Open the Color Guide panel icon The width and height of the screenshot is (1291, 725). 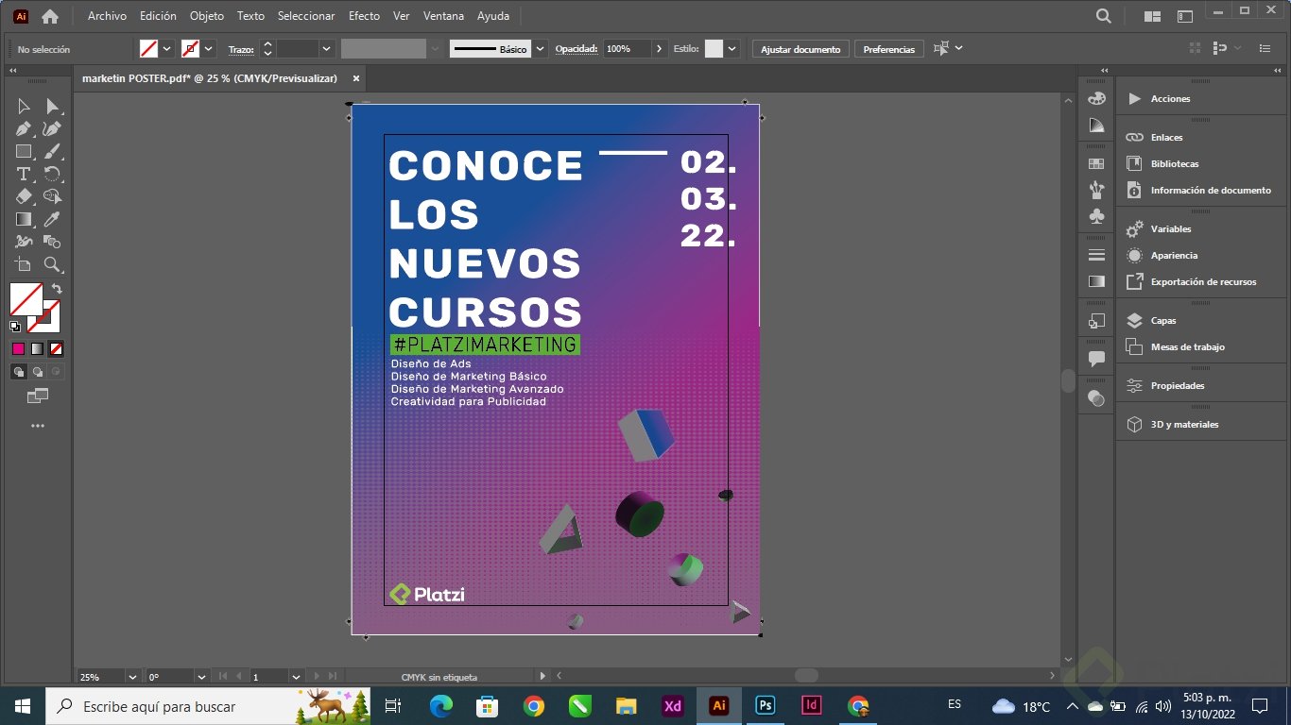(x=1096, y=126)
